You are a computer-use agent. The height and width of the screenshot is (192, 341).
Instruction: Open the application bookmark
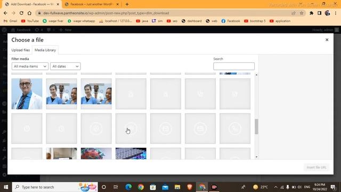pyautogui.click(x=280, y=21)
